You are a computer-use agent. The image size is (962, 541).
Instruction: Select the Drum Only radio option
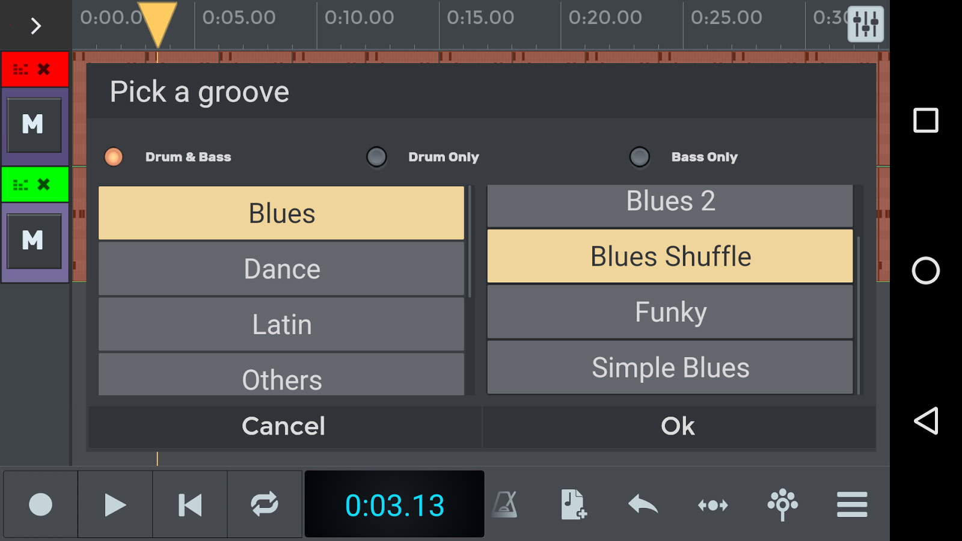pyautogui.click(x=377, y=157)
